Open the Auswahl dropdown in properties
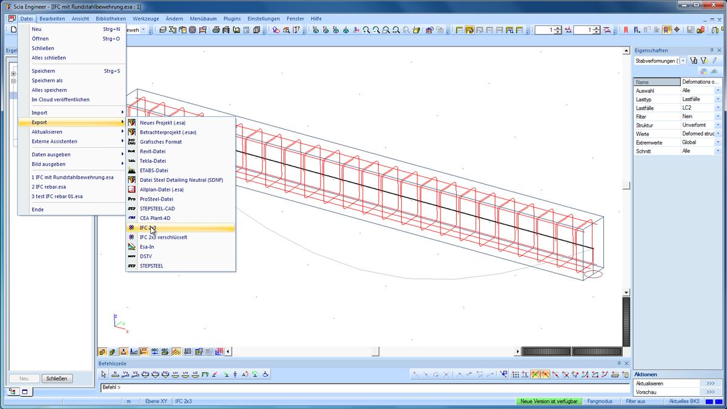The width and height of the screenshot is (727, 409). pos(718,90)
